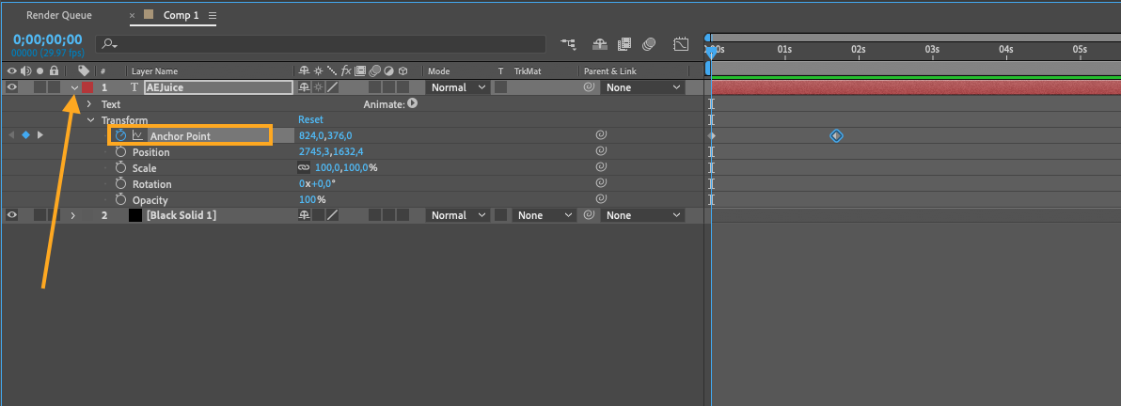Toggle collapse transformations switch on AEJuice layer
Viewport: 1121px width, 406px height.
(x=318, y=87)
